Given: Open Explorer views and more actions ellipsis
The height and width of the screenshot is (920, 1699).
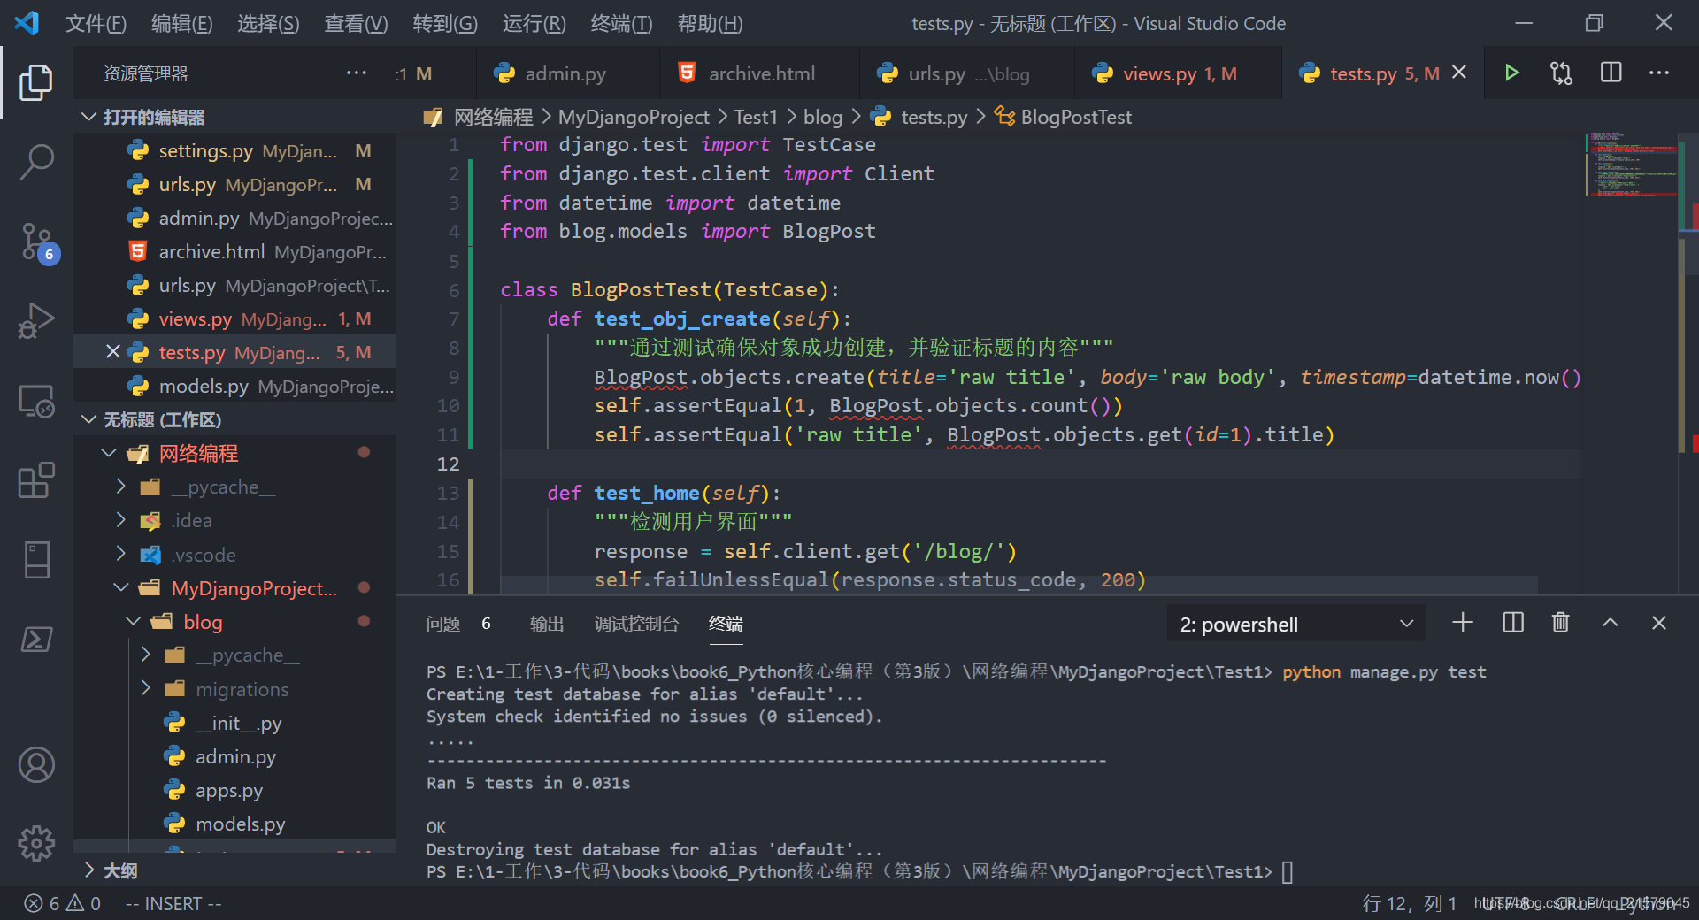Looking at the screenshot, I should (357, 73).
